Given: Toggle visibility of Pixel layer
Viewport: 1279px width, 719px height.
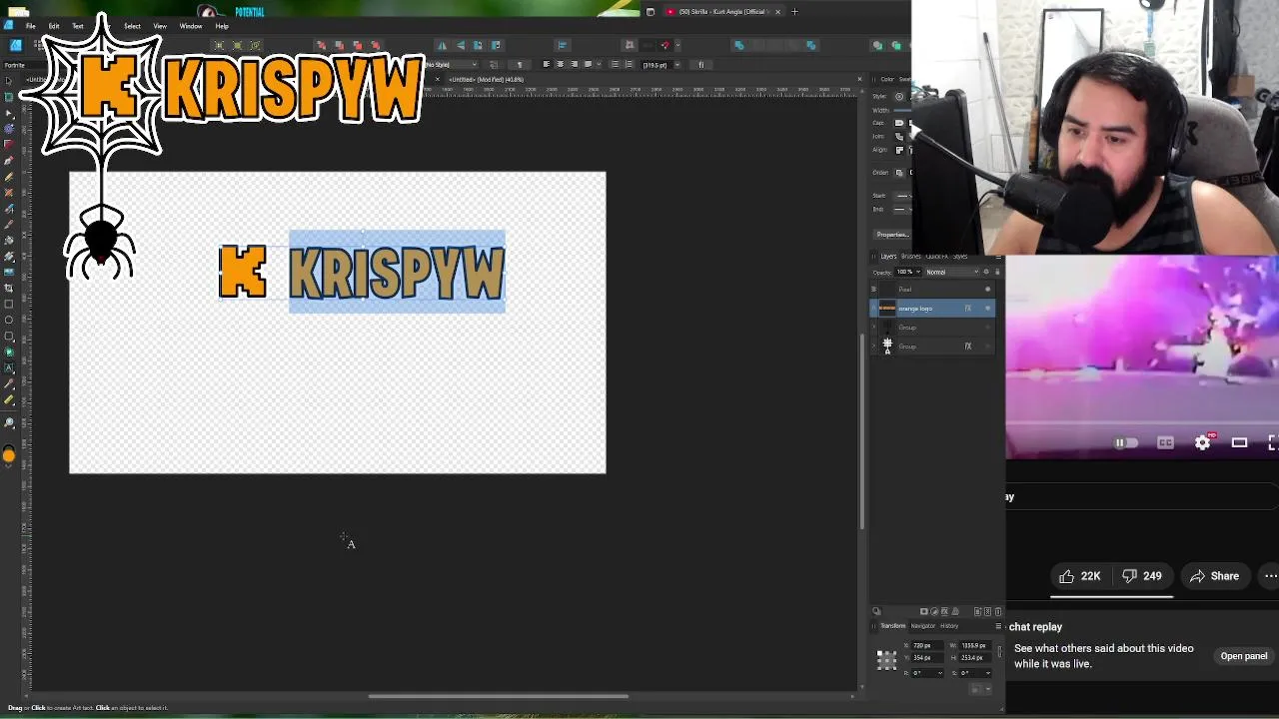Looking at the screenshot, I should tap(987, 290).
